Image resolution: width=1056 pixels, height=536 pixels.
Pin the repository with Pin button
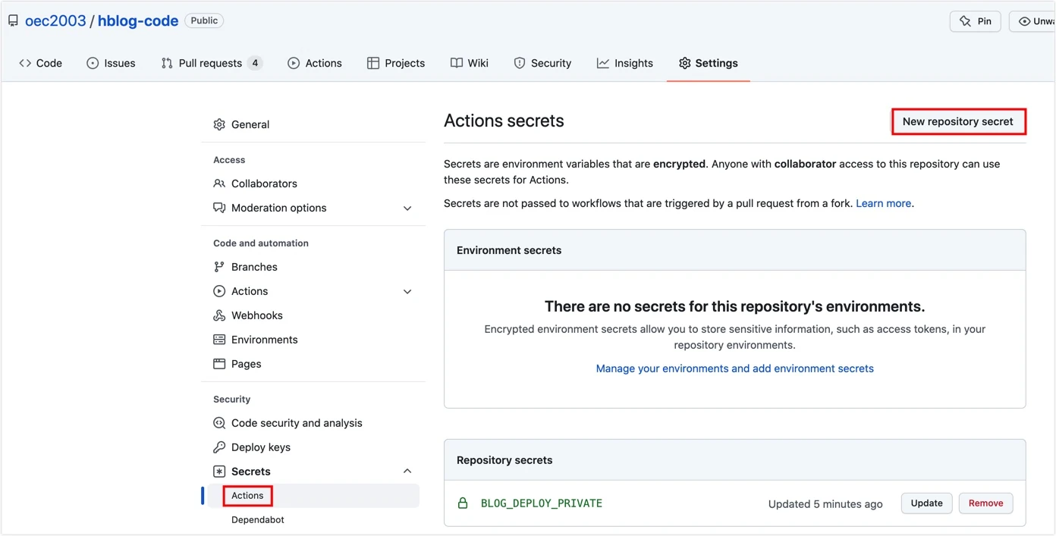point(975,21)
